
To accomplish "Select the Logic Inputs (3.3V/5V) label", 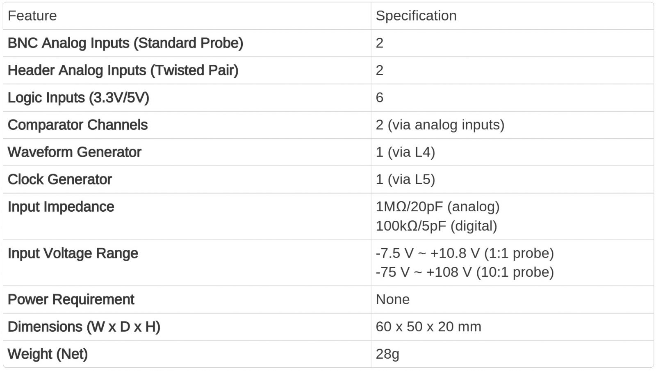I will tap(78, 98).
